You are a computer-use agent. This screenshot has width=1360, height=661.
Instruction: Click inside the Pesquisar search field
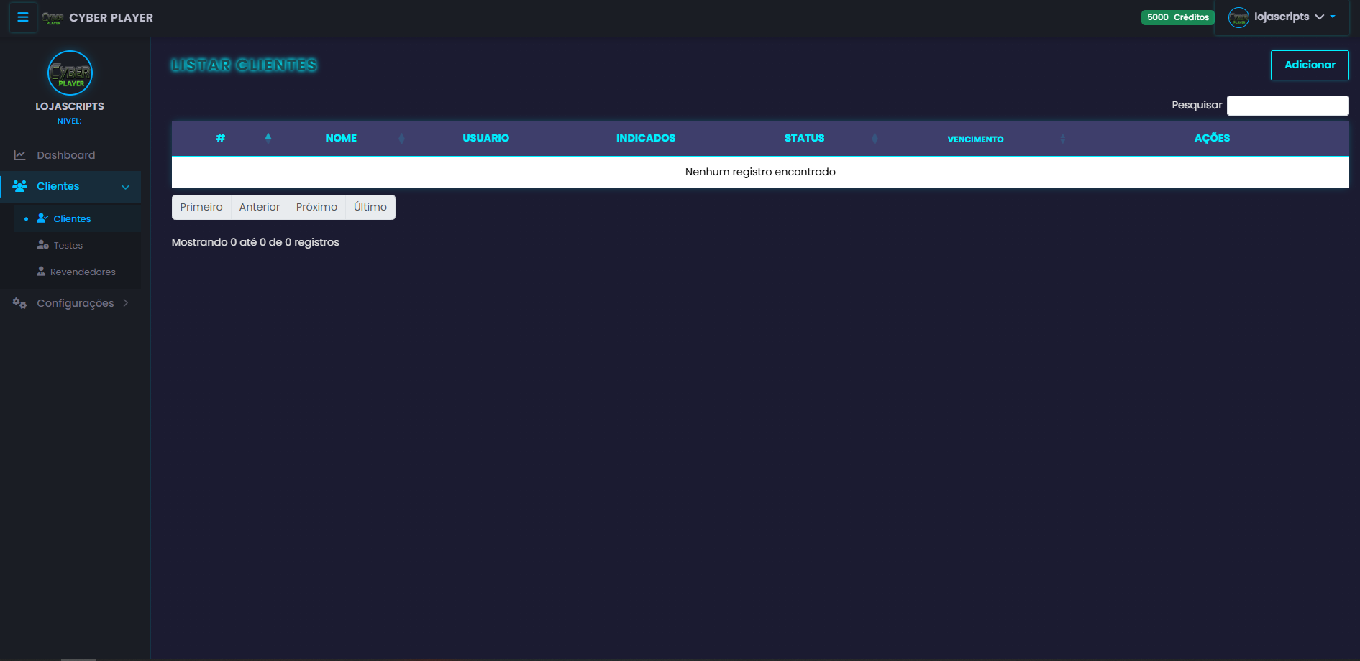click(x=1287, y=105)
